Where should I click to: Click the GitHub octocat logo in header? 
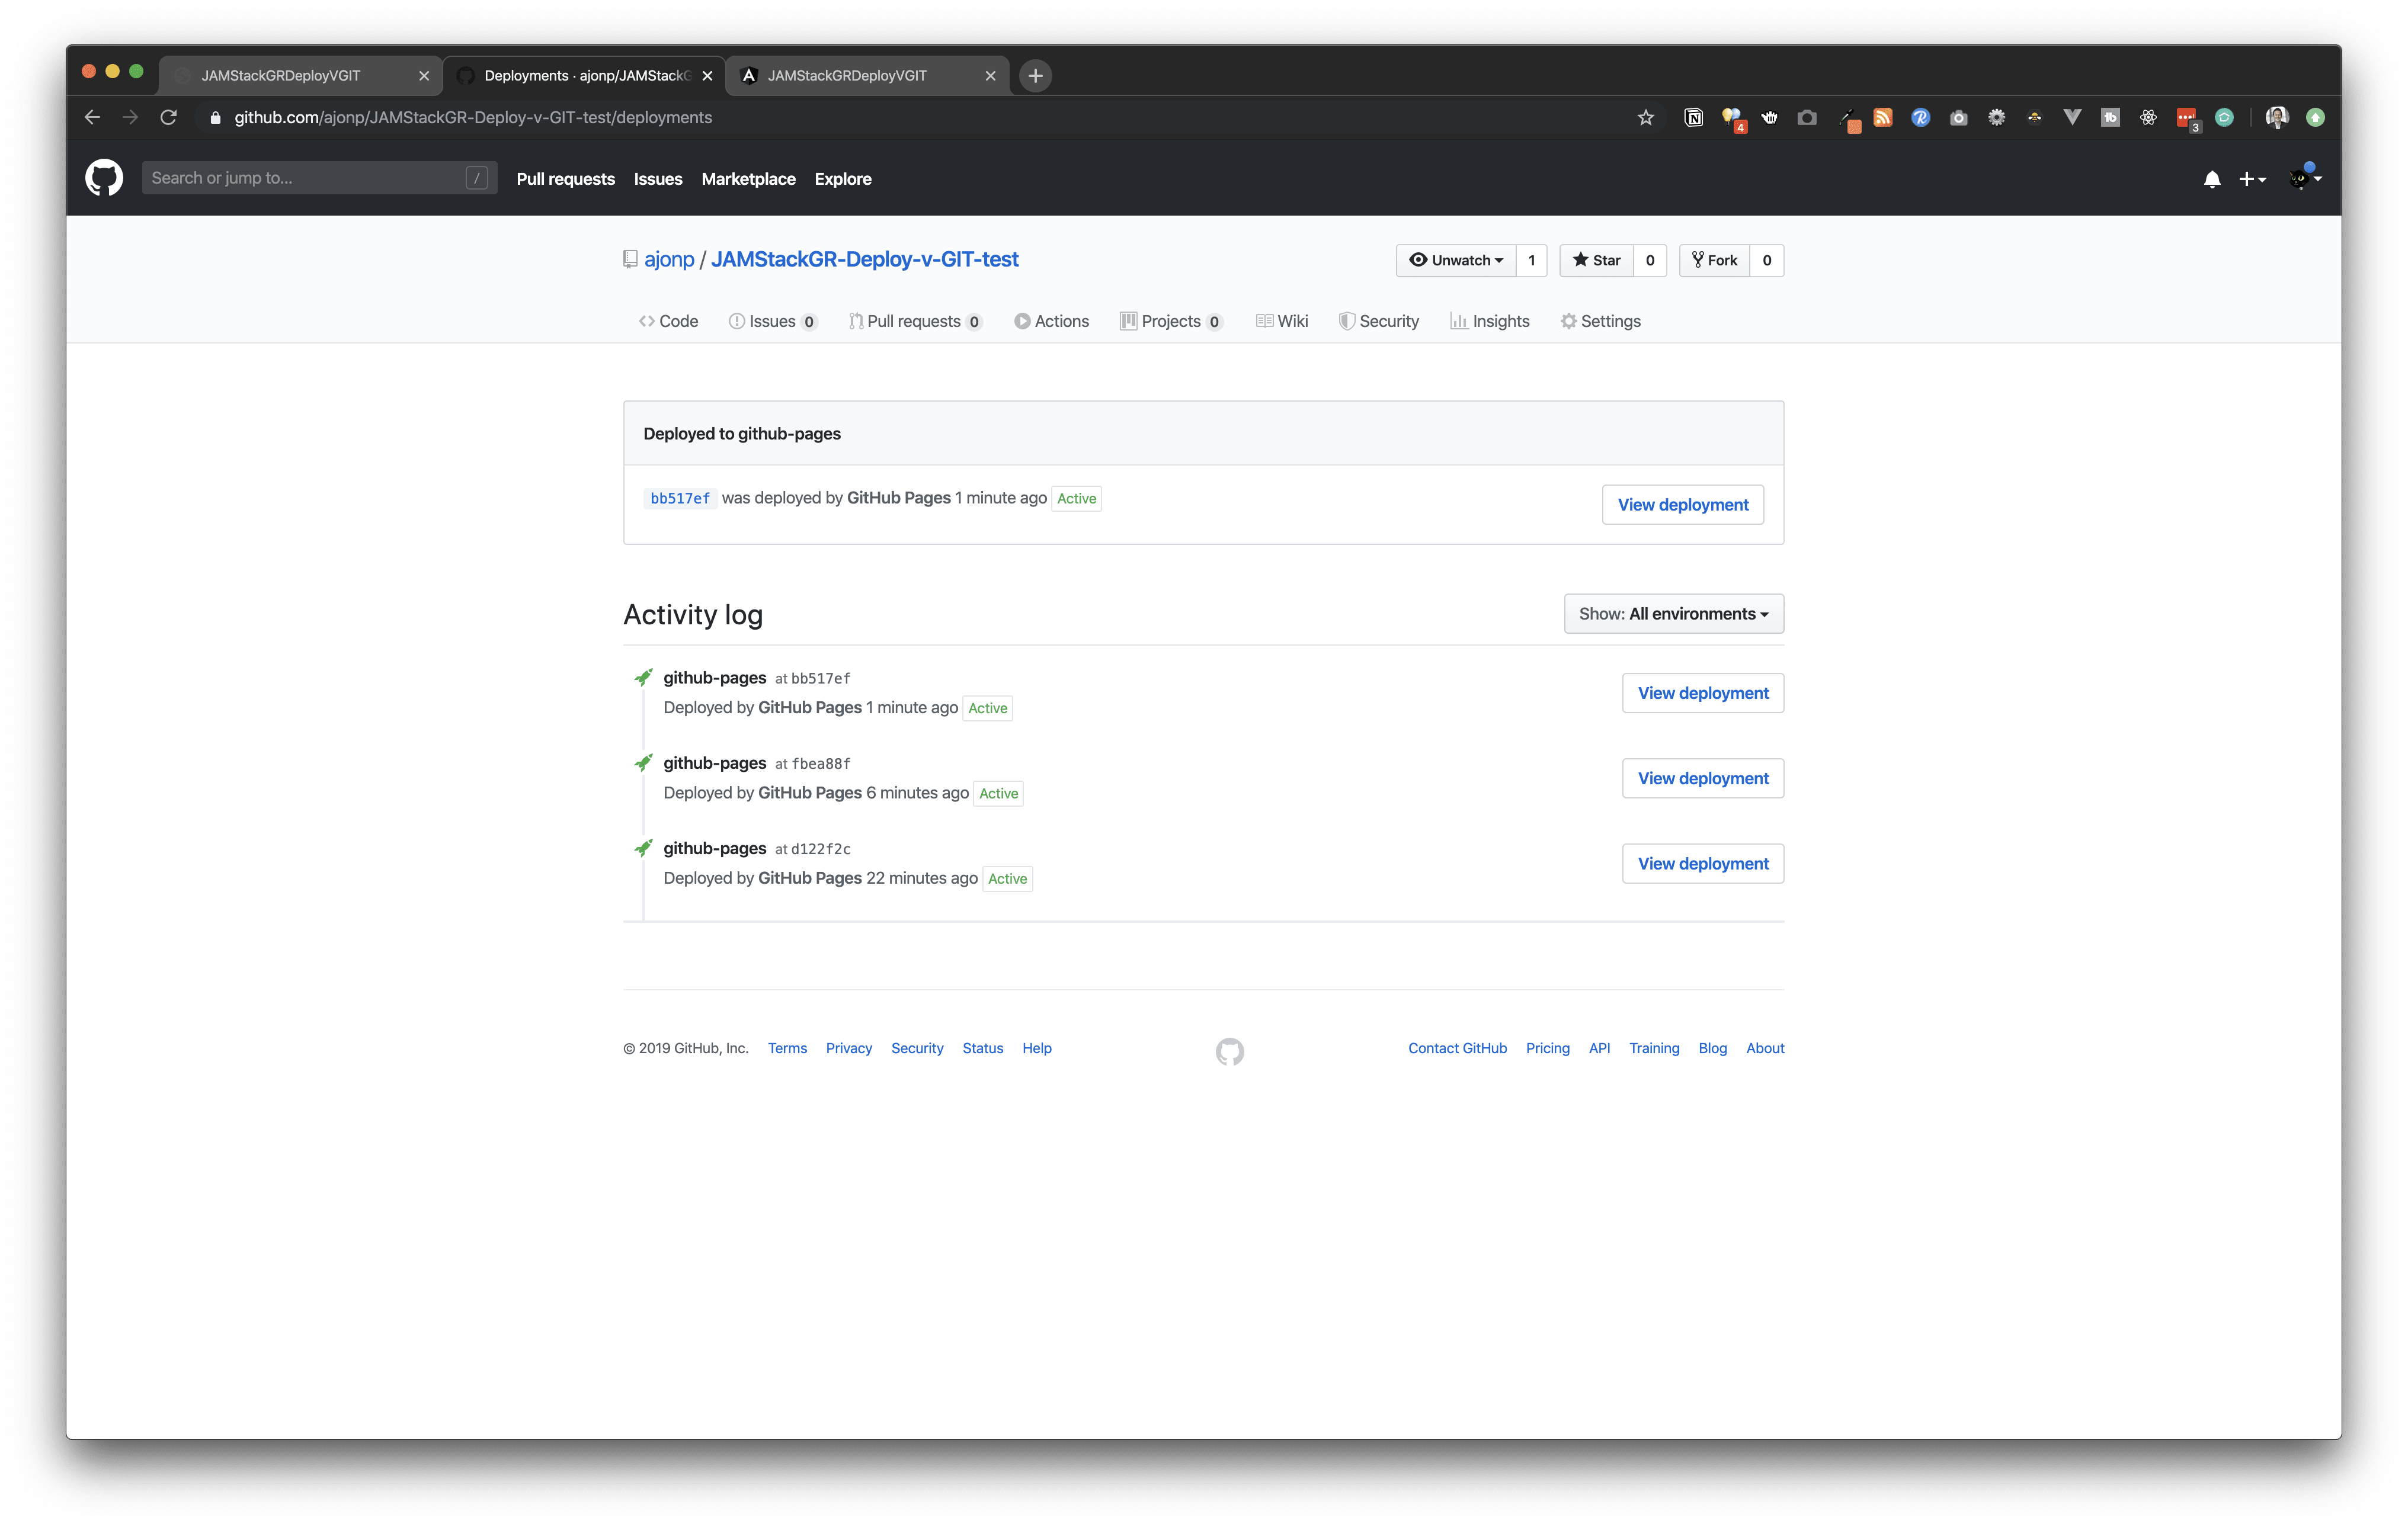coord(104,178)
